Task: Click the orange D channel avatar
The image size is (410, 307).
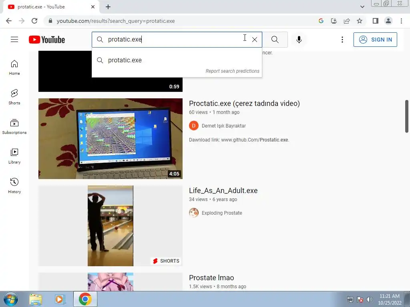Action: pos(194,126)
